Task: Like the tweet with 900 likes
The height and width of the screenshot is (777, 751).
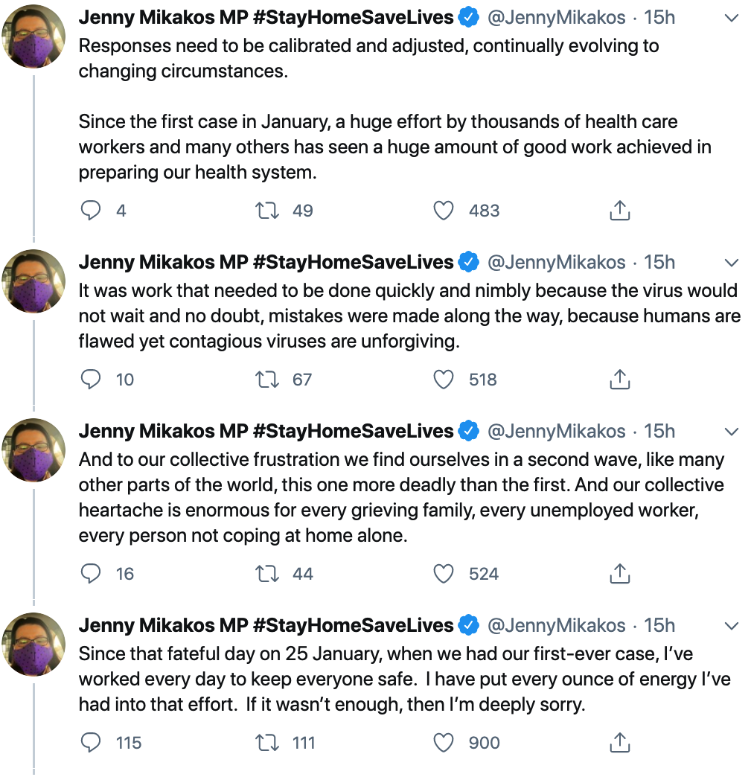Action: tap(444, 744)
